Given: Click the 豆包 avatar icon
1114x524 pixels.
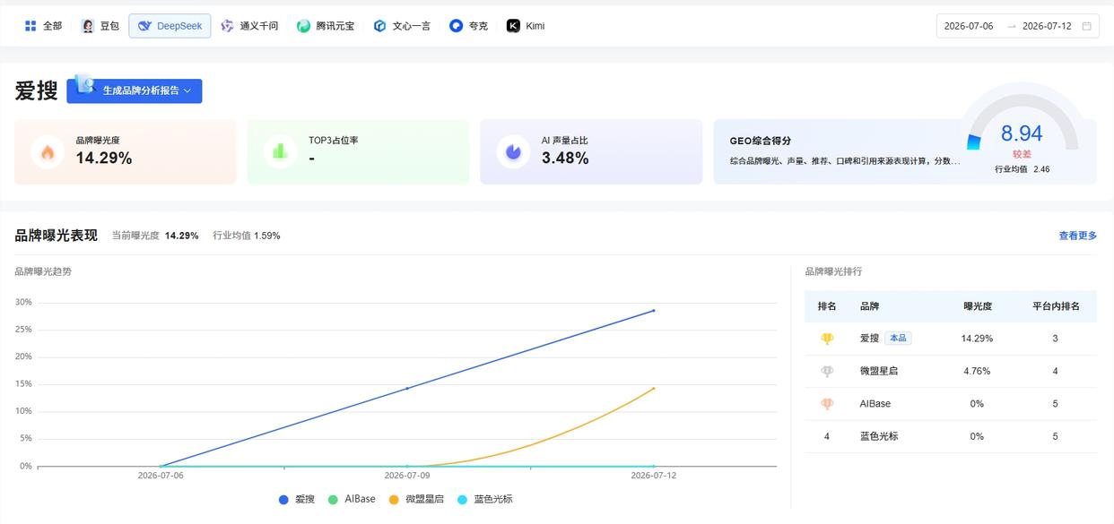Looking at the screenshot, I should tap(87, 26).
